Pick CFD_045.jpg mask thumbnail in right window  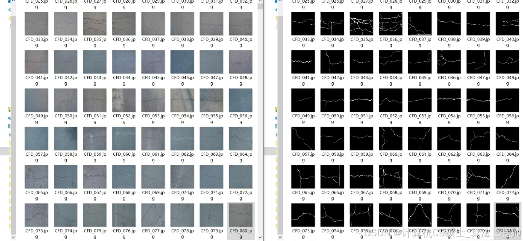(x=420, y=62)
